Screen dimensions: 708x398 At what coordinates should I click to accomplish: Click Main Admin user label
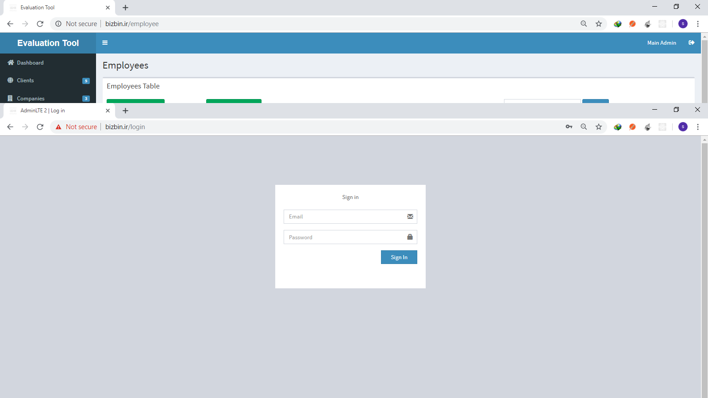click(x=662, y=43)
